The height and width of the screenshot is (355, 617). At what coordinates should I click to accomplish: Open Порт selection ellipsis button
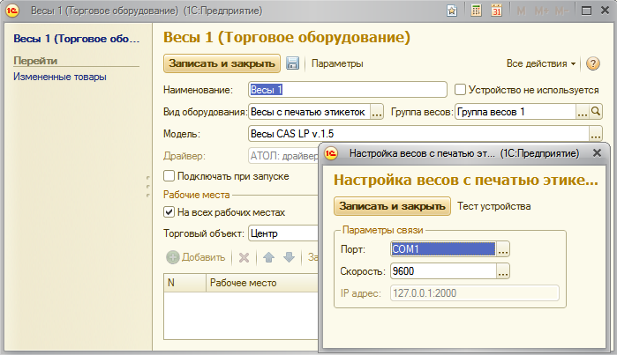(x=503, y=249)
